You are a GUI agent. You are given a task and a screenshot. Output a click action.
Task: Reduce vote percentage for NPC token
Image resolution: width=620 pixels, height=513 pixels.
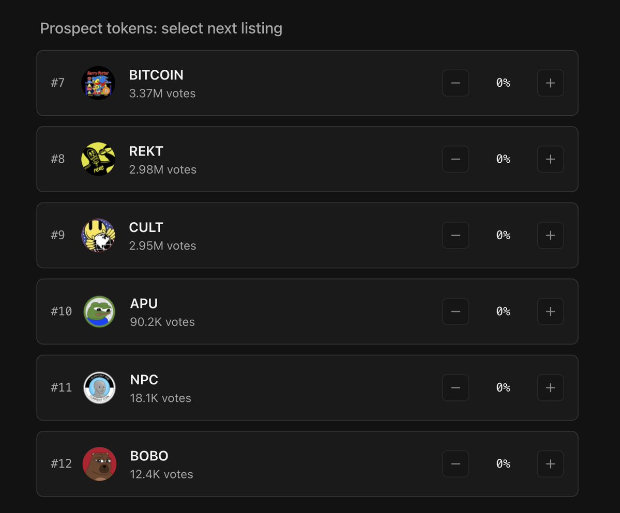point(456,388)
